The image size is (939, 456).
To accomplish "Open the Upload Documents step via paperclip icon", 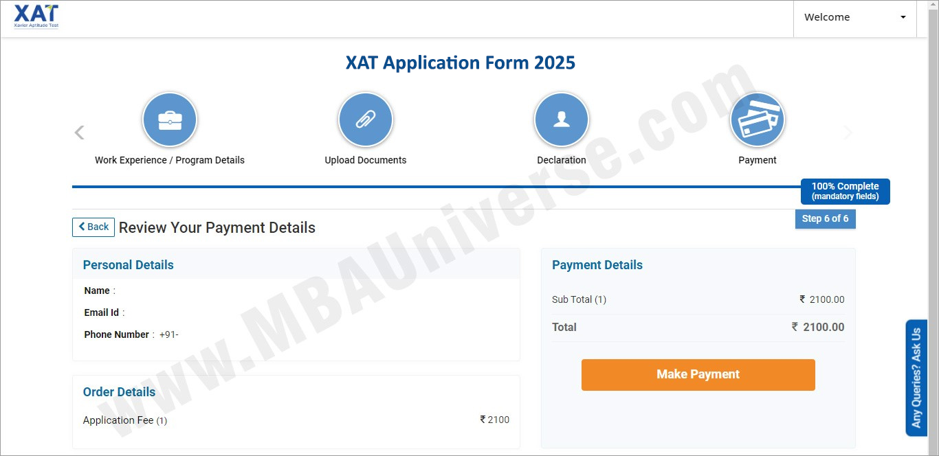I will click(x=366, y=119).
